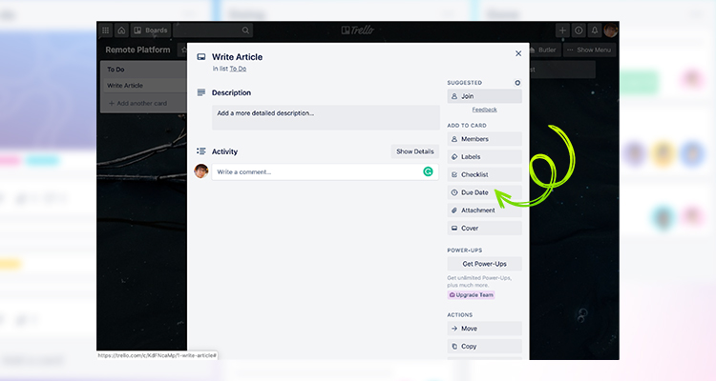Add Labels to the card
The image size is (716, 381).
[x=484, y=157]
